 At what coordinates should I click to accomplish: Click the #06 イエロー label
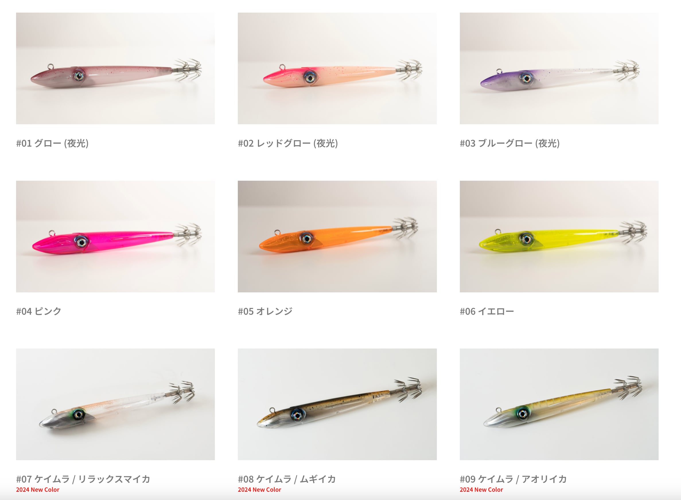(x=487, y=311)
